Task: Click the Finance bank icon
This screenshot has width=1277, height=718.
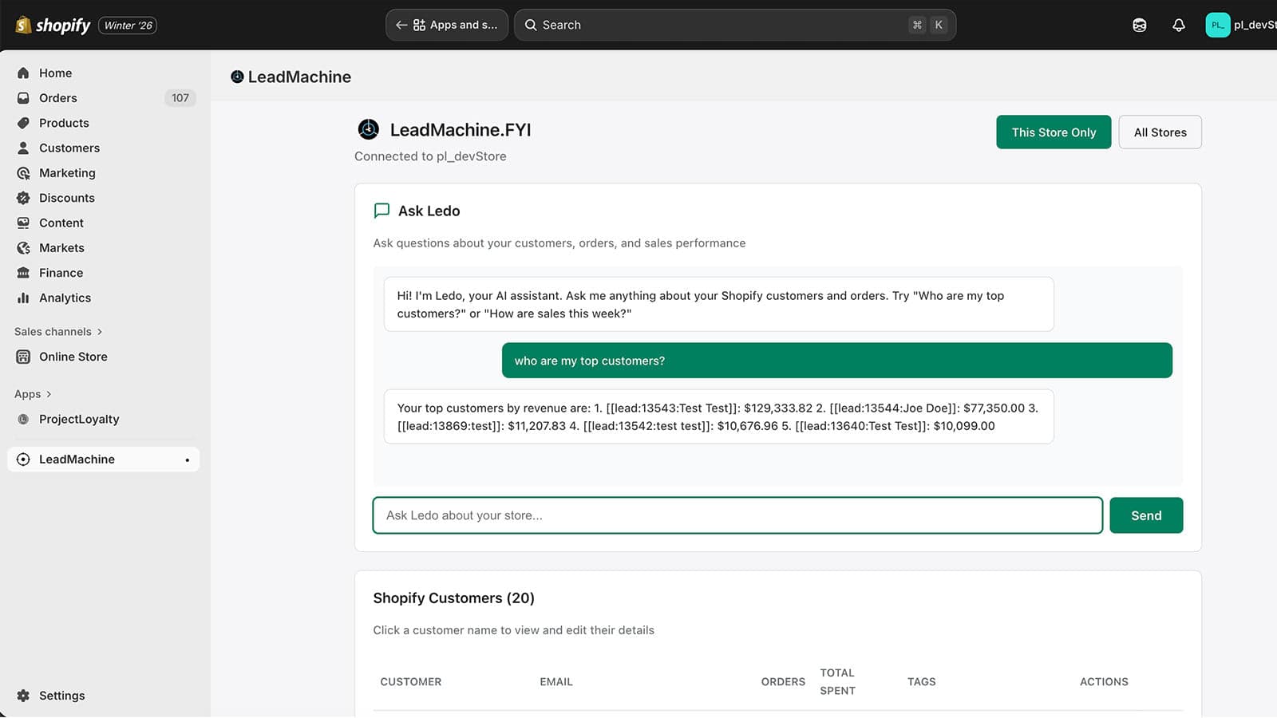Action: [23, 273]
